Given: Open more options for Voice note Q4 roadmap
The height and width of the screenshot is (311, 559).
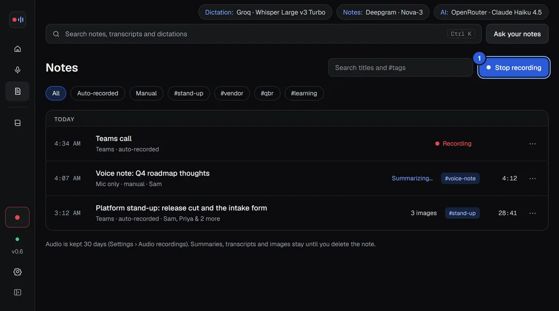Looking at the screenshot, I should click(532, 178).
